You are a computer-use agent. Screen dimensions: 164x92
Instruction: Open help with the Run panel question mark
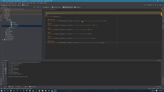(3, 81)
